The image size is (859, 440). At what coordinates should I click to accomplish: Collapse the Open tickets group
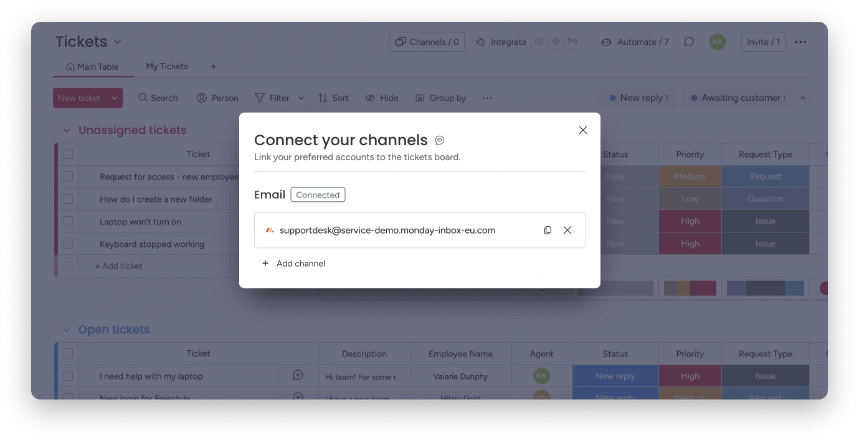[x=66, y=330]
